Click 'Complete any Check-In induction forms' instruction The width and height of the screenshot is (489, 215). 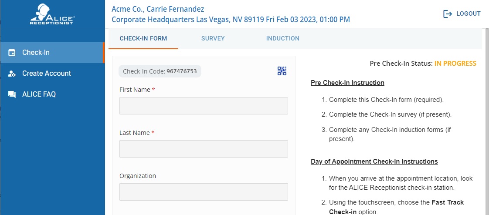tap(390, 134)
